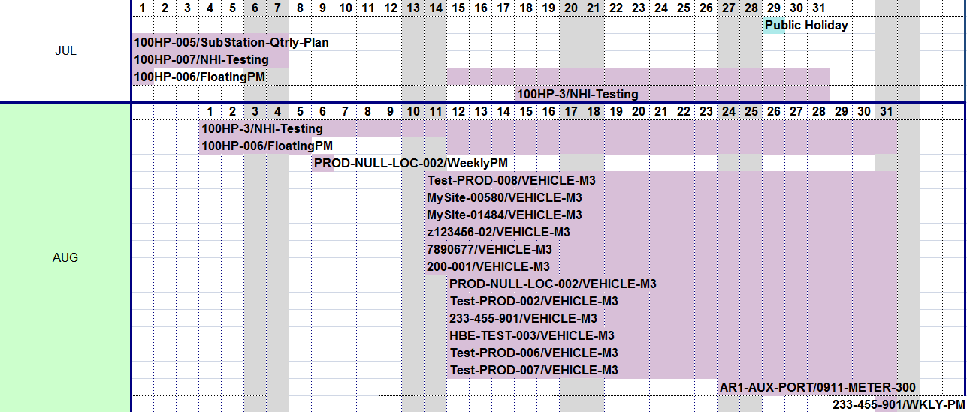The width and height of the screenshot is (967, 412).
Task: Select the Public Holiday entry in July
Action: click(x=806, y=26)
